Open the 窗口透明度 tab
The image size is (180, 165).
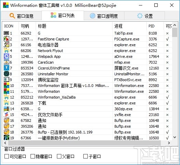(x=104, y=16)
